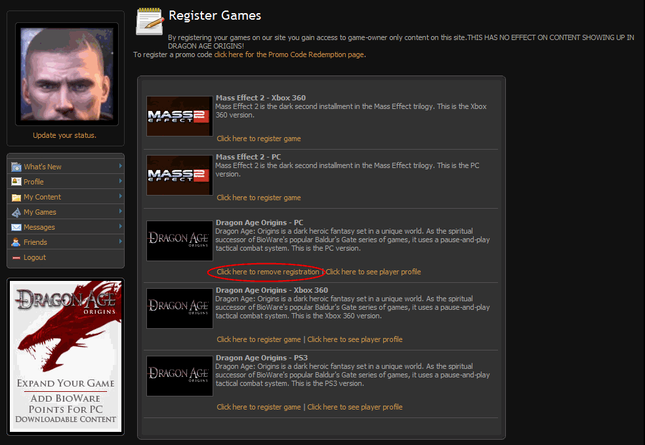Expand the My Content menu arrow

[121, 196]
